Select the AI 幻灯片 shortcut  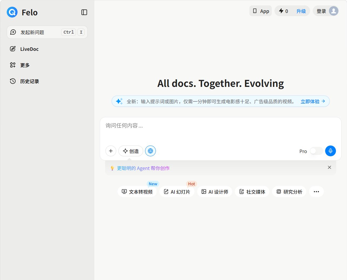[177, 192]
